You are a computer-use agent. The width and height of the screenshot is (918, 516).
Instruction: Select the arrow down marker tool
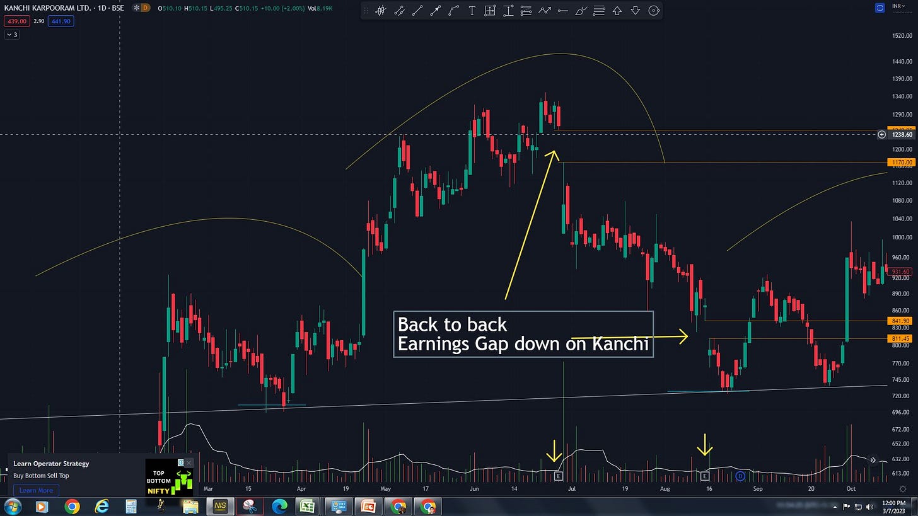(x=636, y=11)
